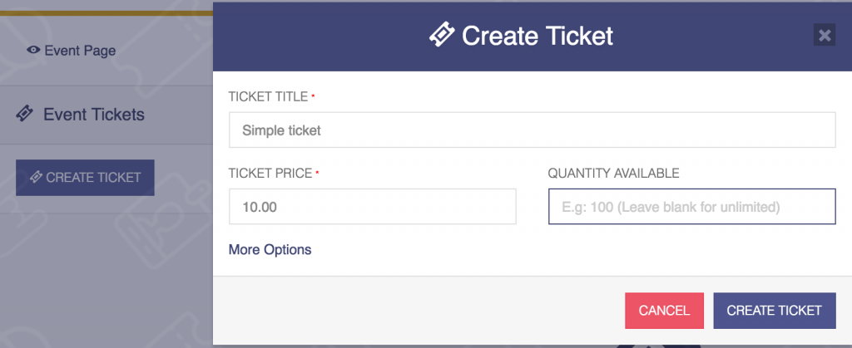The width and height of the screenshot is (852, 348).
Task: Click the QUANTITY AVAILABLE field label
Action: click(613, 174)
